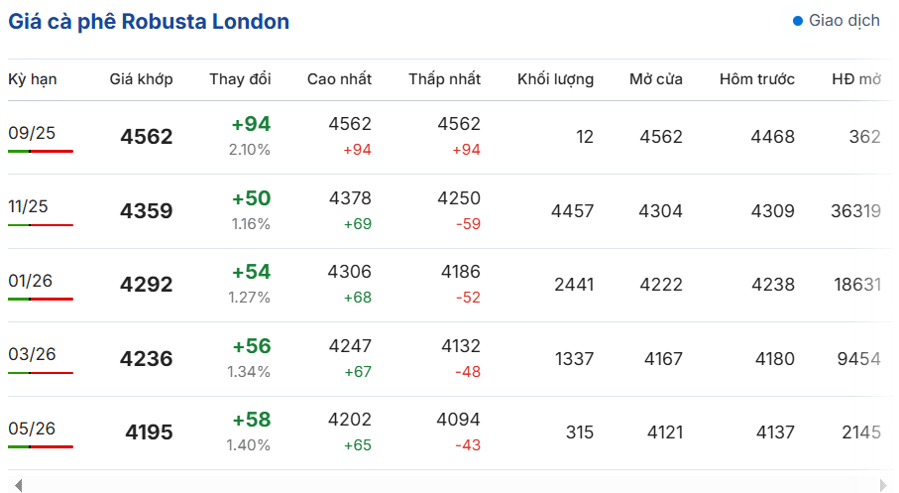This screenshot has width=899, height=493.
Task: Open the 11/25 contract term link
Action: coord(28,206)
